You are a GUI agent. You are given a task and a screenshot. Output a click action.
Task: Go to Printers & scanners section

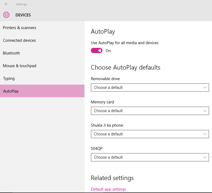pyautogui.click(x=20, y=28)
